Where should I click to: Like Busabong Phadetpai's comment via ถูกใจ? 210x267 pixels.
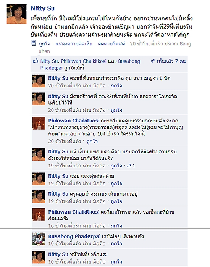116,244
